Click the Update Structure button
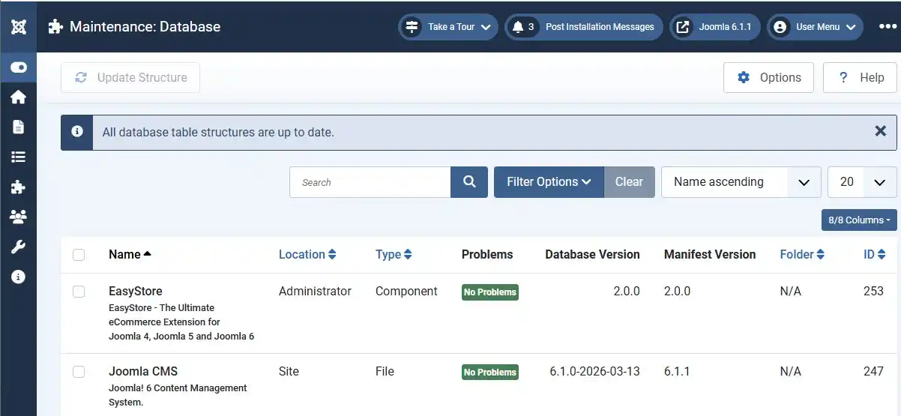The height and width of the screenshot is (416, 901). click(x=130, y=77)
